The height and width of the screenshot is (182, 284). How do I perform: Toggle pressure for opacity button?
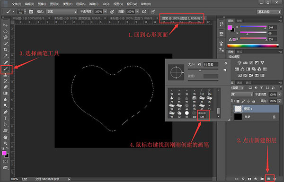[112, 11]
